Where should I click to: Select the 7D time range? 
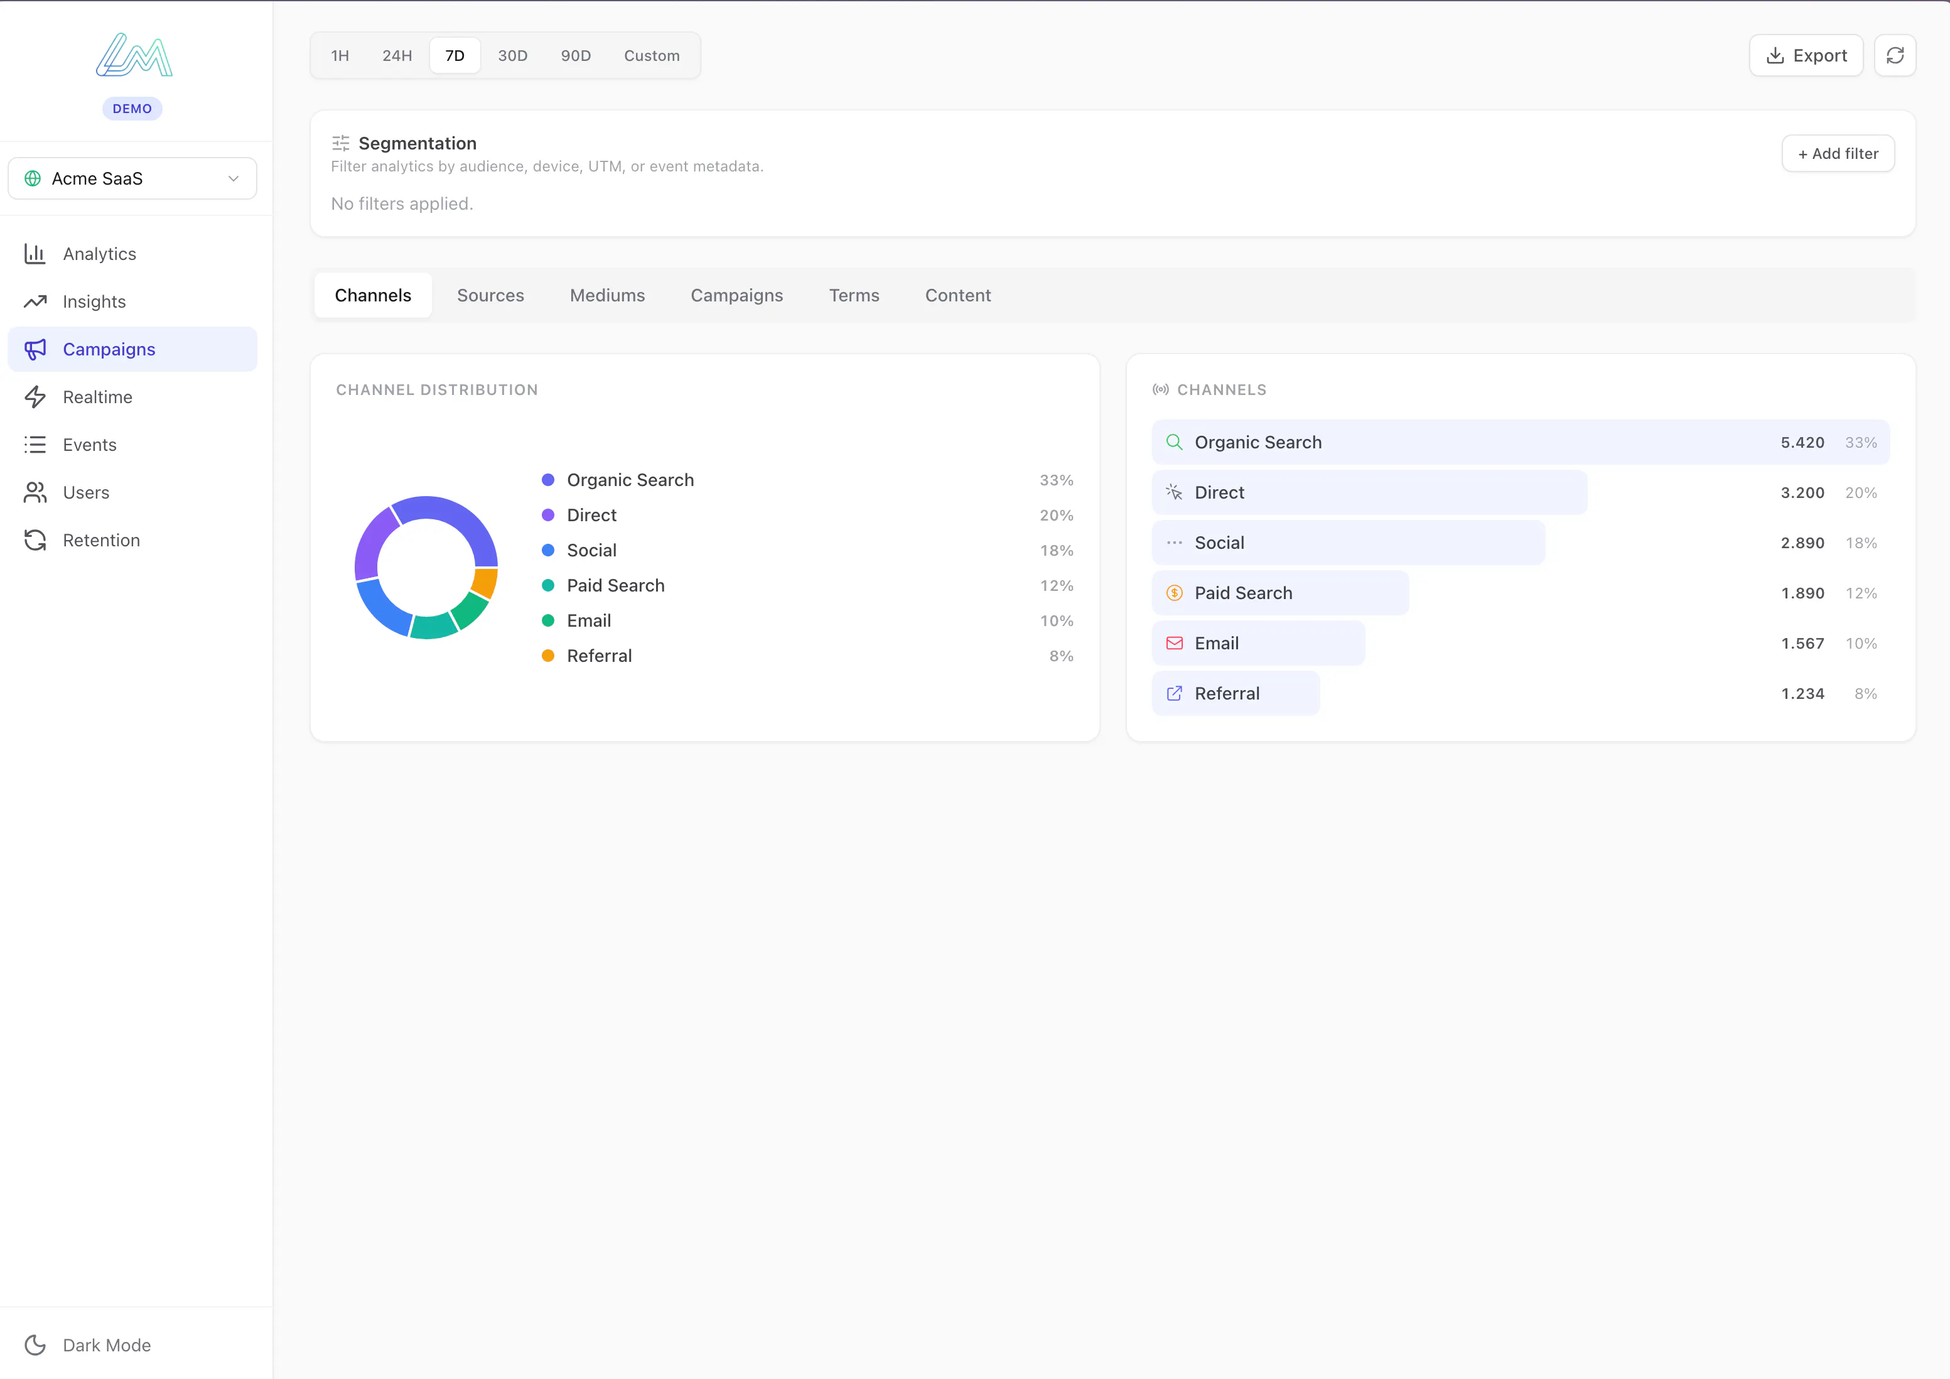tap(455, 55)
